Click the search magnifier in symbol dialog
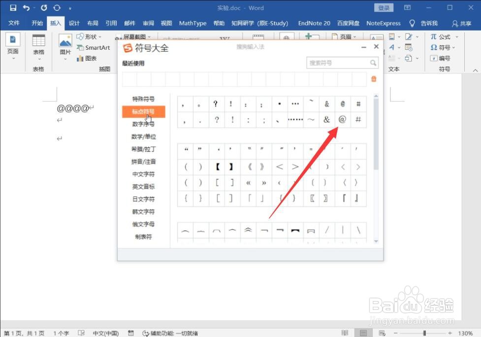The image size is (481, 337). (373, 63)
